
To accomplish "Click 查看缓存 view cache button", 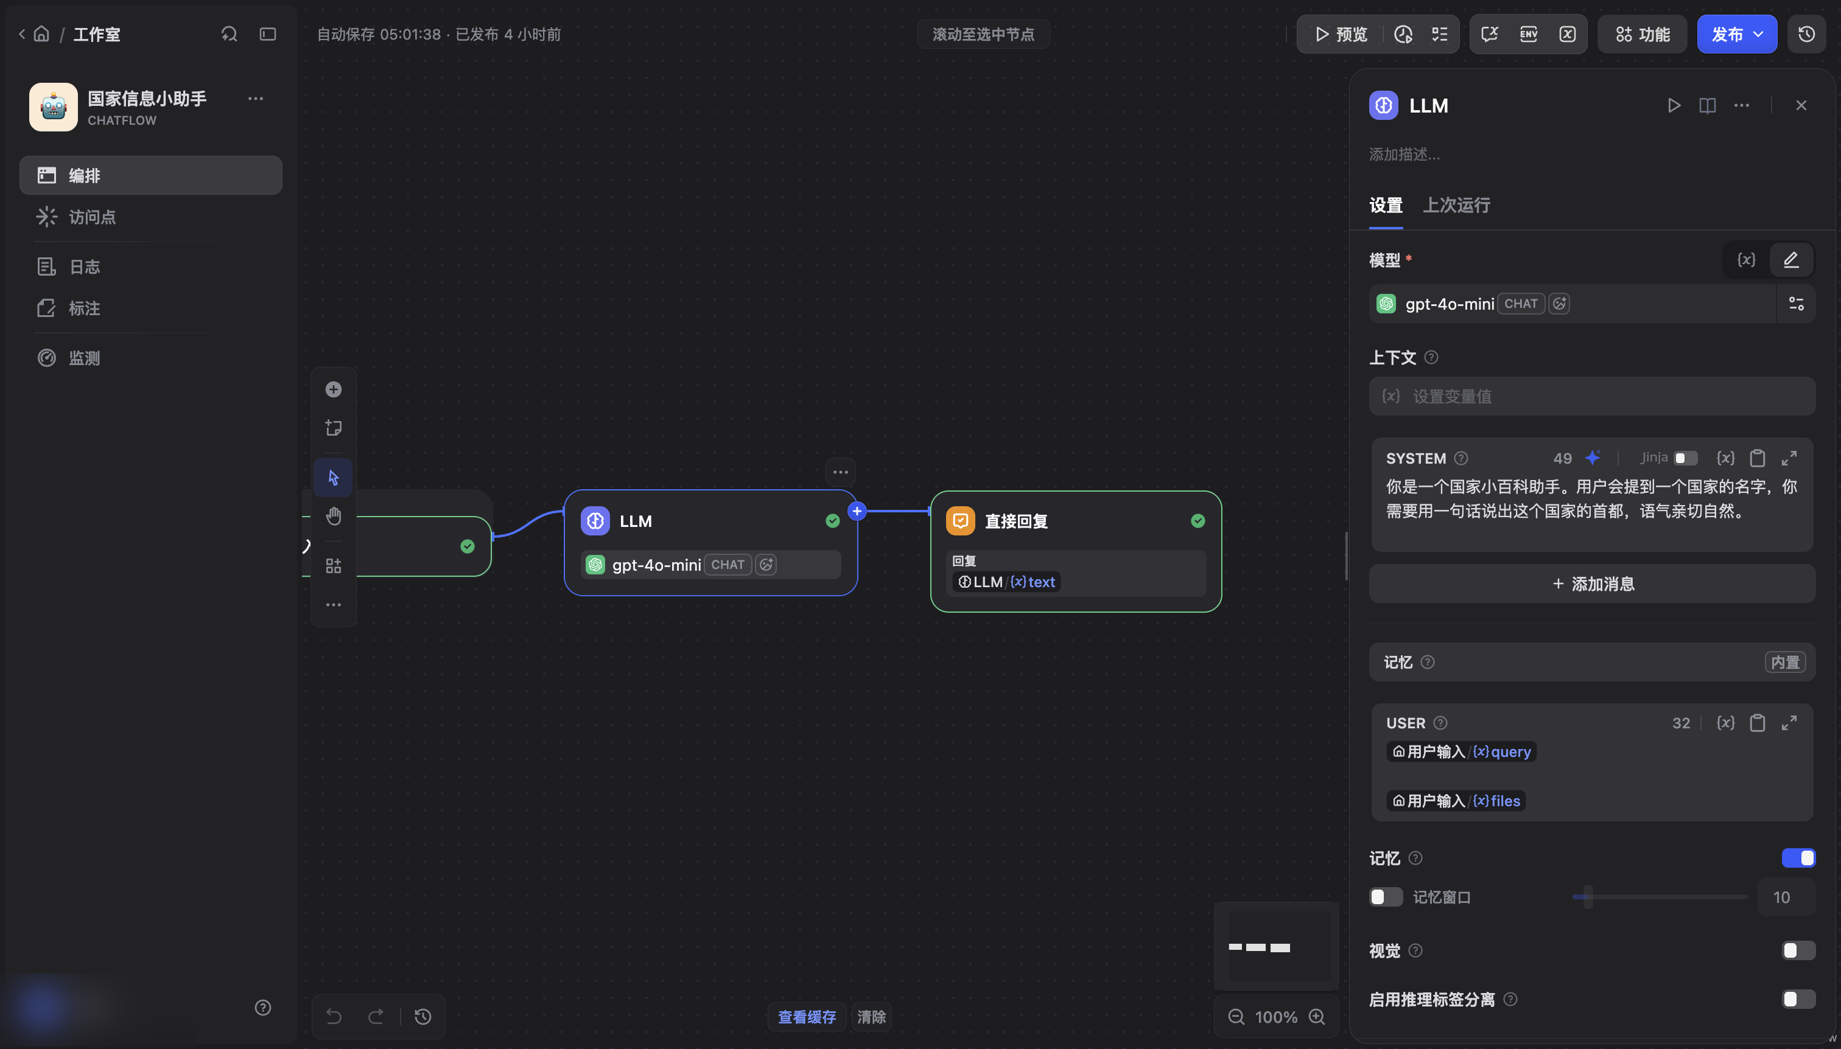I will [x=807, y=1017].
